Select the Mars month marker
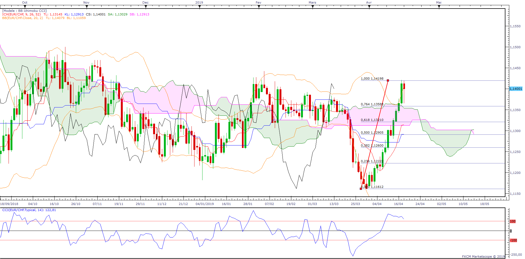 point(313,2)
